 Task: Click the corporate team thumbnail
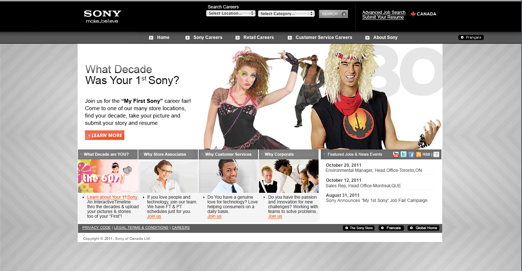[x=289, y=176]
